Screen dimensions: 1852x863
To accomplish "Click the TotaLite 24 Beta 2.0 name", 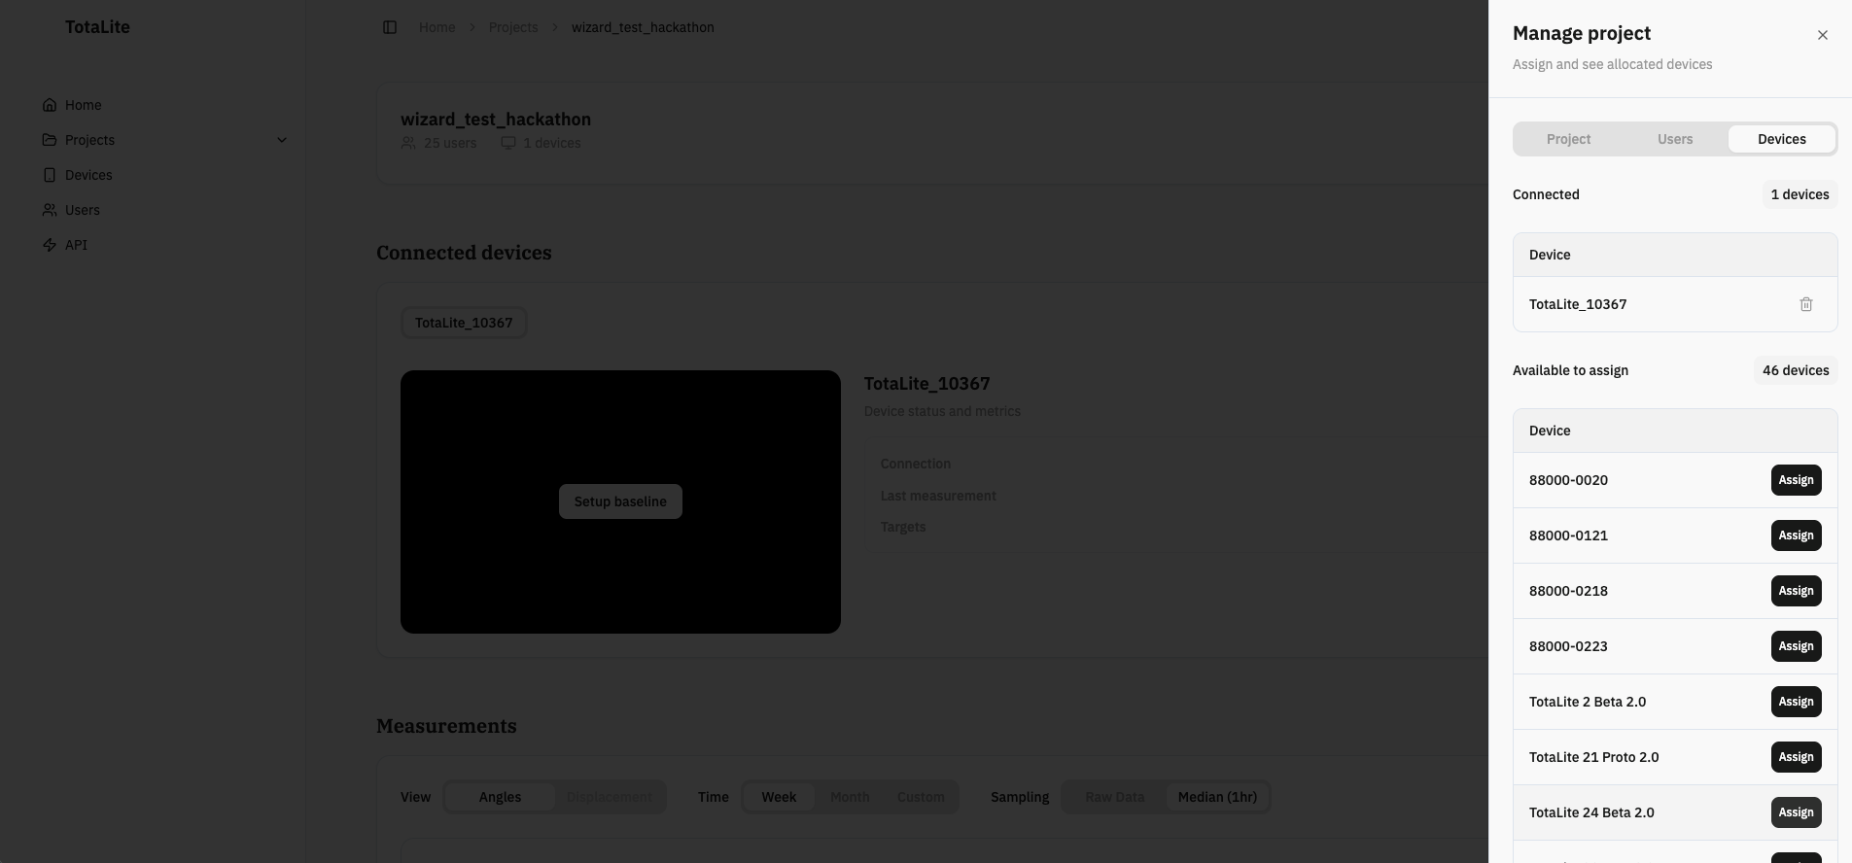I will [x=1591, y=812].
